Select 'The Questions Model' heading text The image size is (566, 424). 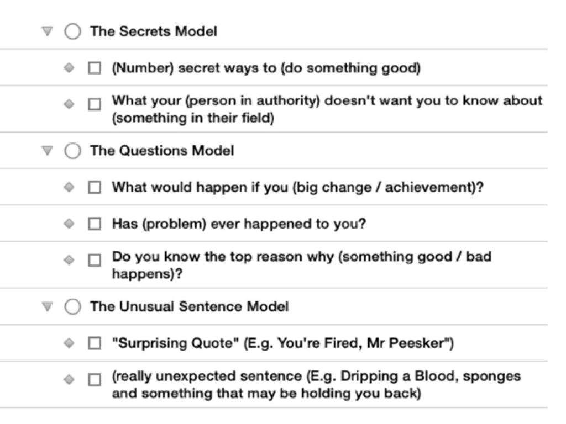pyautogui.click(x=162, y=151)
